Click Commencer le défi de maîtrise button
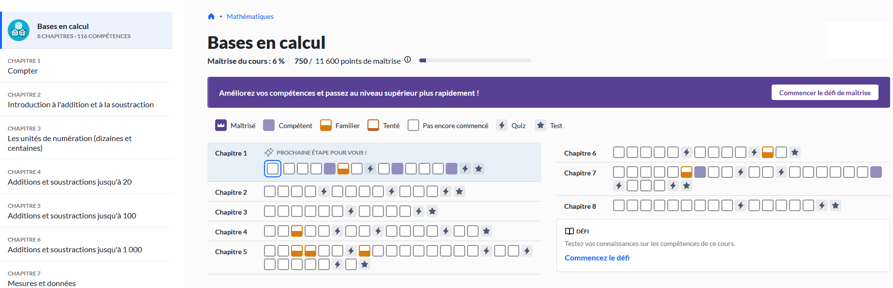The width and height of the screenshot is (893, 288). (825, 93)
